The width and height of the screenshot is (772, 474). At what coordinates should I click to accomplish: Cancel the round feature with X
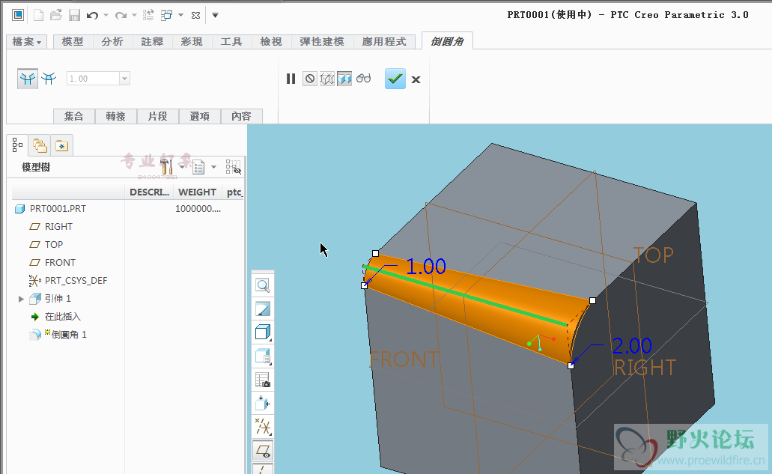click(416, 79)
